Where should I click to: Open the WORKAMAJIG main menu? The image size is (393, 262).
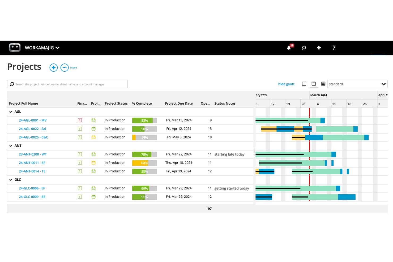42,48
